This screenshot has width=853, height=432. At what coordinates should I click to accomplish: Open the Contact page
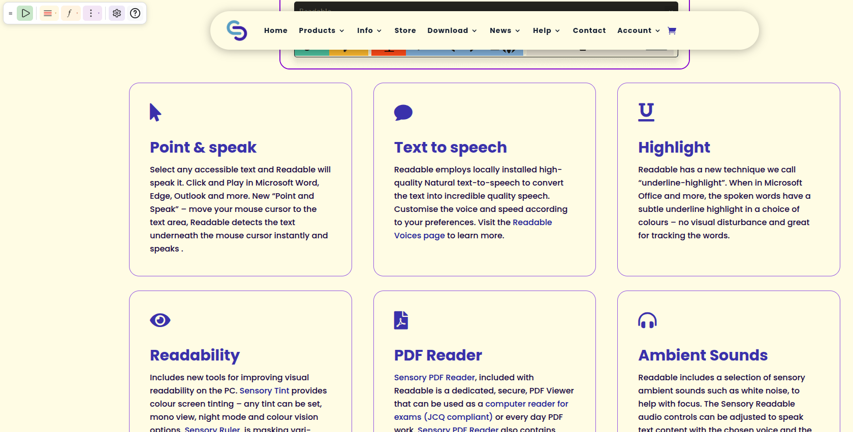pyautogui.click(x=589, y=30)
